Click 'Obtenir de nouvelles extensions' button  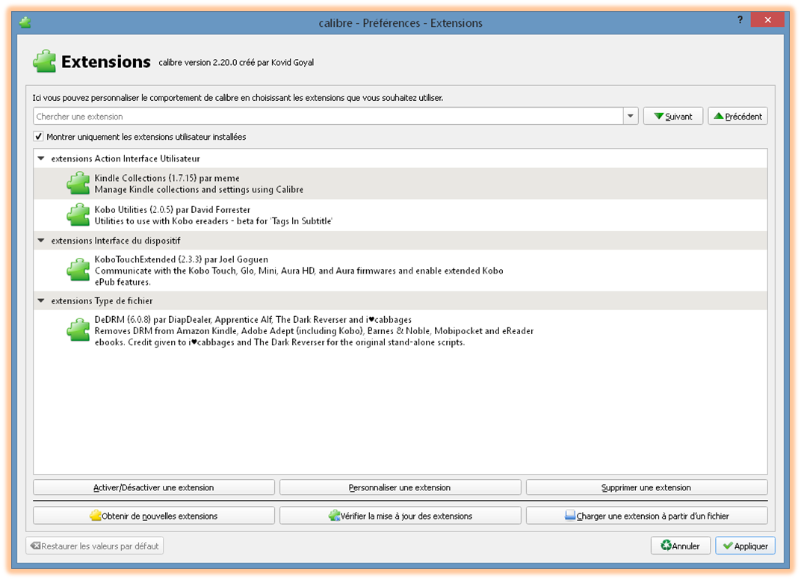(154, 516)
